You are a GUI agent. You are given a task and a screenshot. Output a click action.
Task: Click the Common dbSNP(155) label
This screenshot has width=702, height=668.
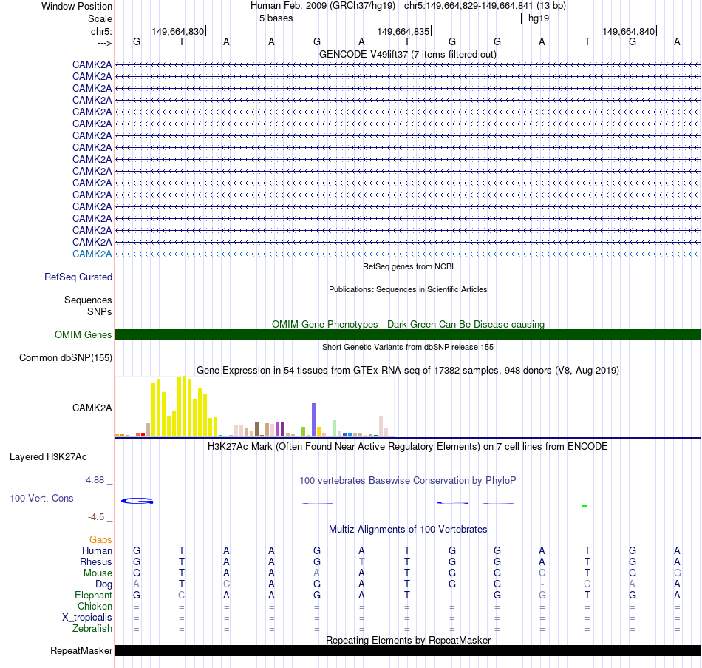65,358
